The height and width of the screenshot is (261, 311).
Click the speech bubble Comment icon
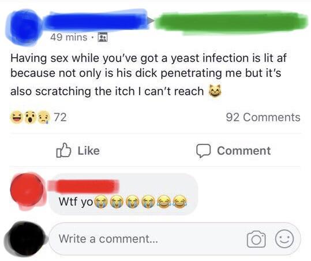click(x=203, y=151)
